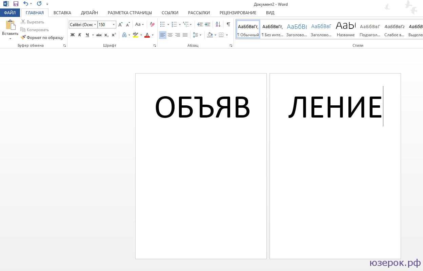The width and height of the screenshot is (423, 271).
Task: Place the cursor in the word ОБЪЯВ
Action: (202, 107)
